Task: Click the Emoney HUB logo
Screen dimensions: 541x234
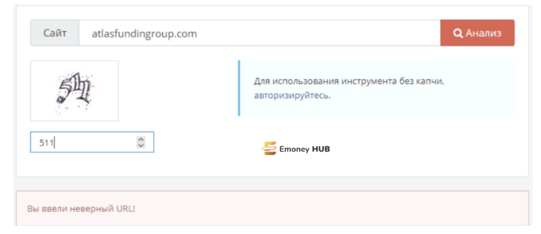Action: click(x=295, y=149)
